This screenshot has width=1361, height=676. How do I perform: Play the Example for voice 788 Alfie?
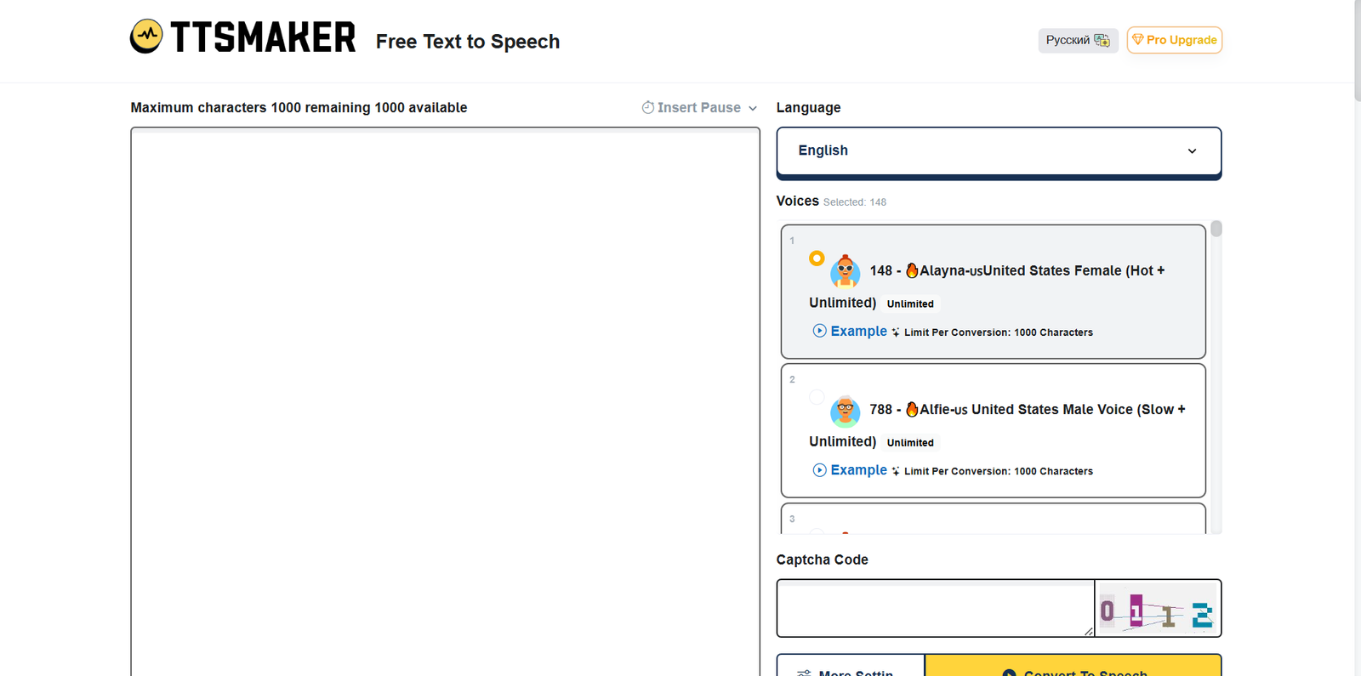point(850,470)
